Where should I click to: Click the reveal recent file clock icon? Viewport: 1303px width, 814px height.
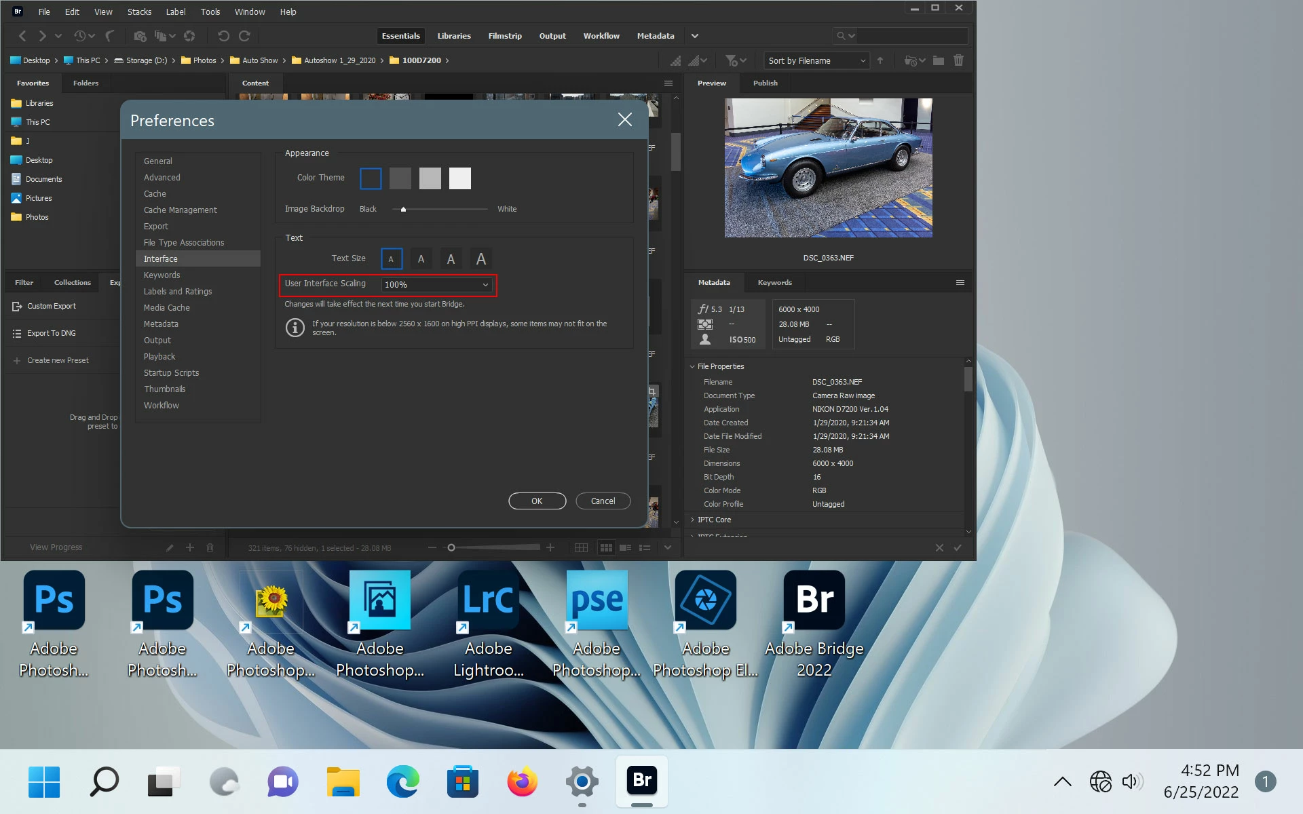click(x=80, y=36)
